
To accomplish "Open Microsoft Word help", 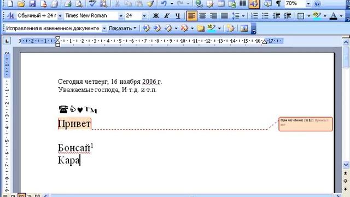I will pos(317,3).
